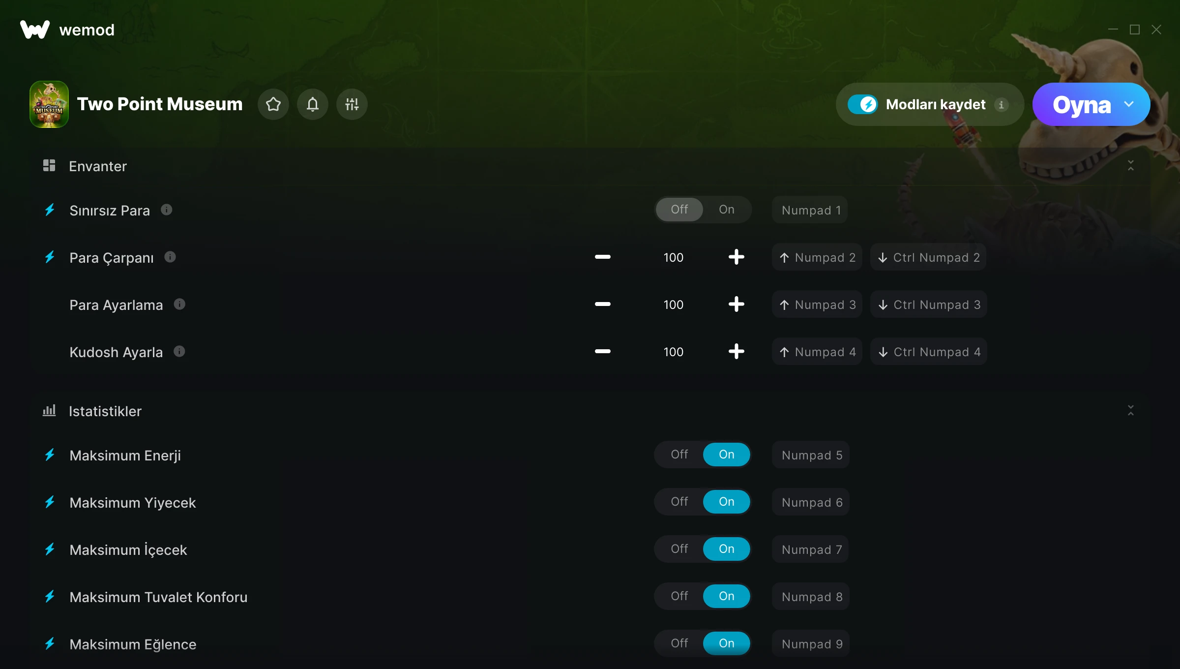Turn on Sınırsız Para
Screen dimensions: 1180x669
coord(727,210)
